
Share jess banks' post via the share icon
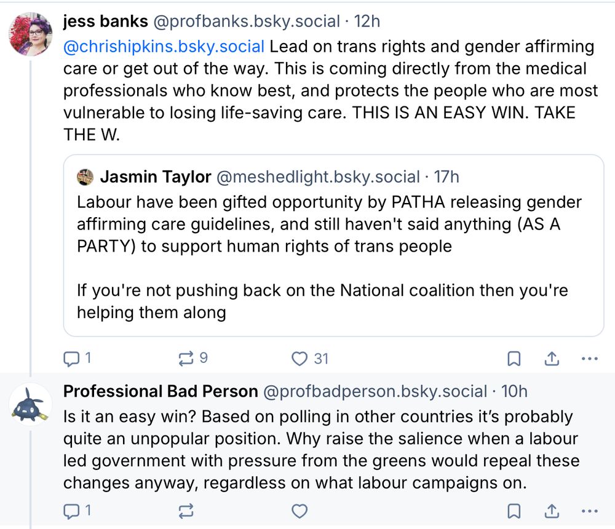click(x=552, y=358)
